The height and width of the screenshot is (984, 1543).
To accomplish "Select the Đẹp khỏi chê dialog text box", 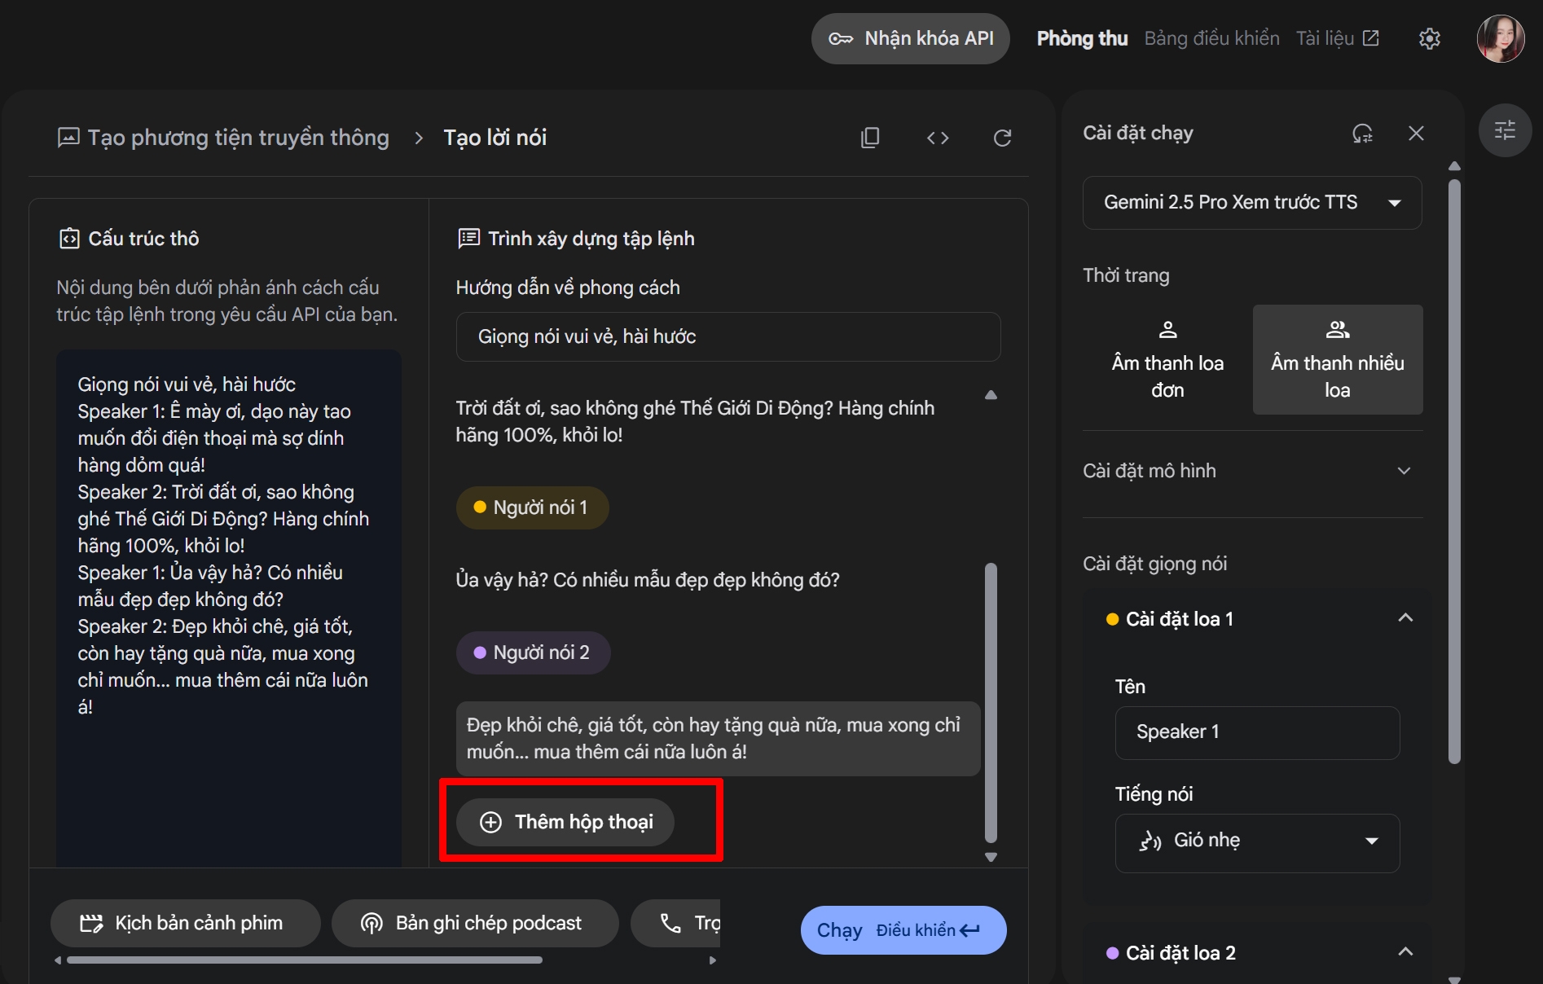I will click(718, 739).
